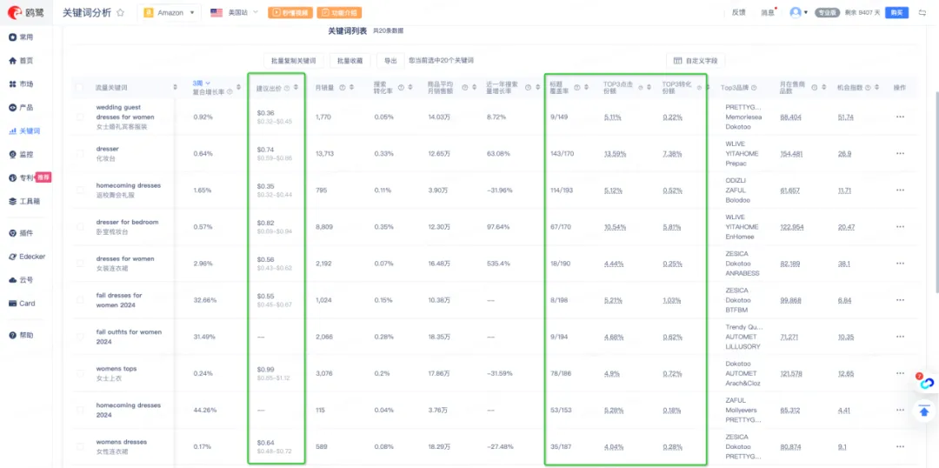Click keyword text fall outfits for women 2024
Image resolution: width=939 pixels, height=468 pixels.
[x=129, y=337]
